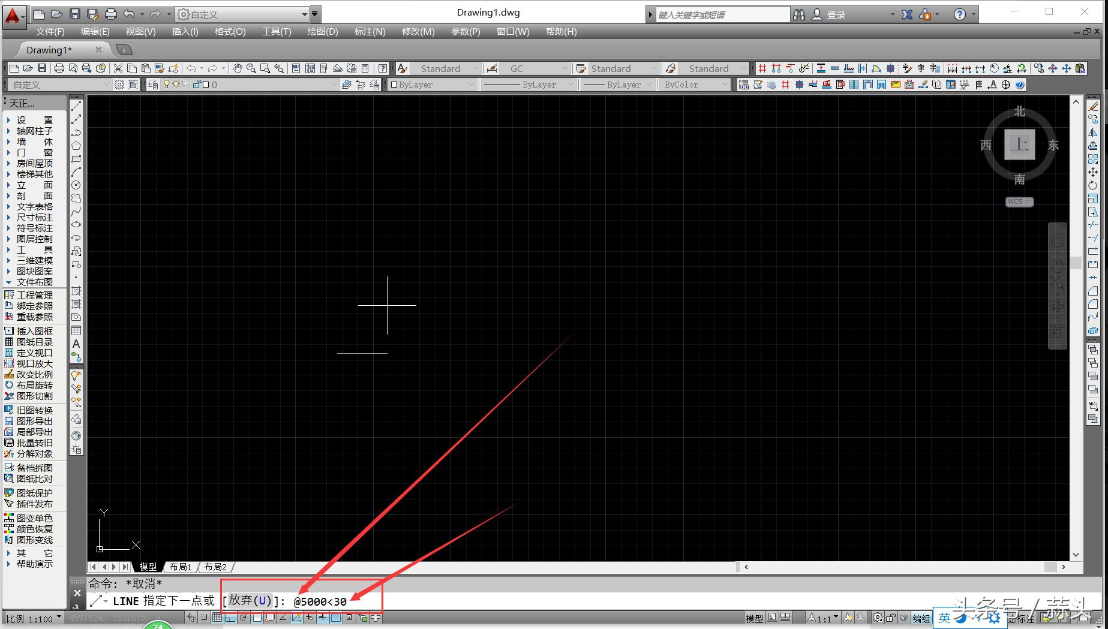
Task: Click the Text Style icon beside Standard
Action: 403,68
